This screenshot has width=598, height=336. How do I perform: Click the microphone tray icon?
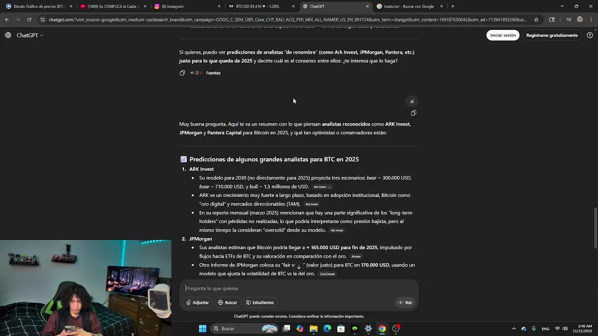coord(534,329)
